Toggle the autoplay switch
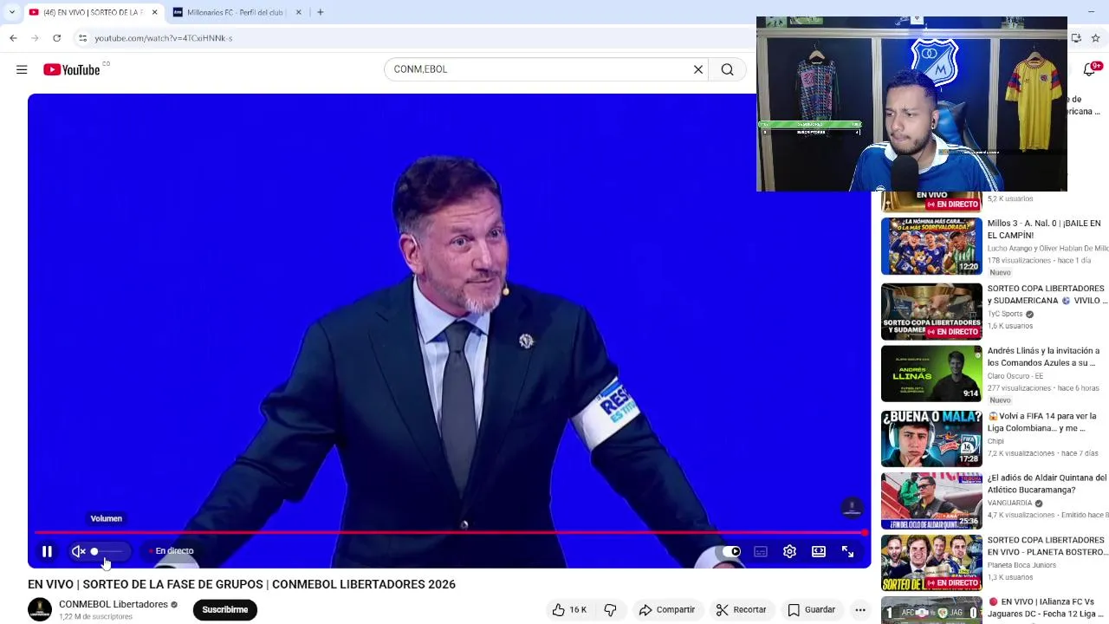Screen dimensions: 1109x624 [x=731, y=551]
